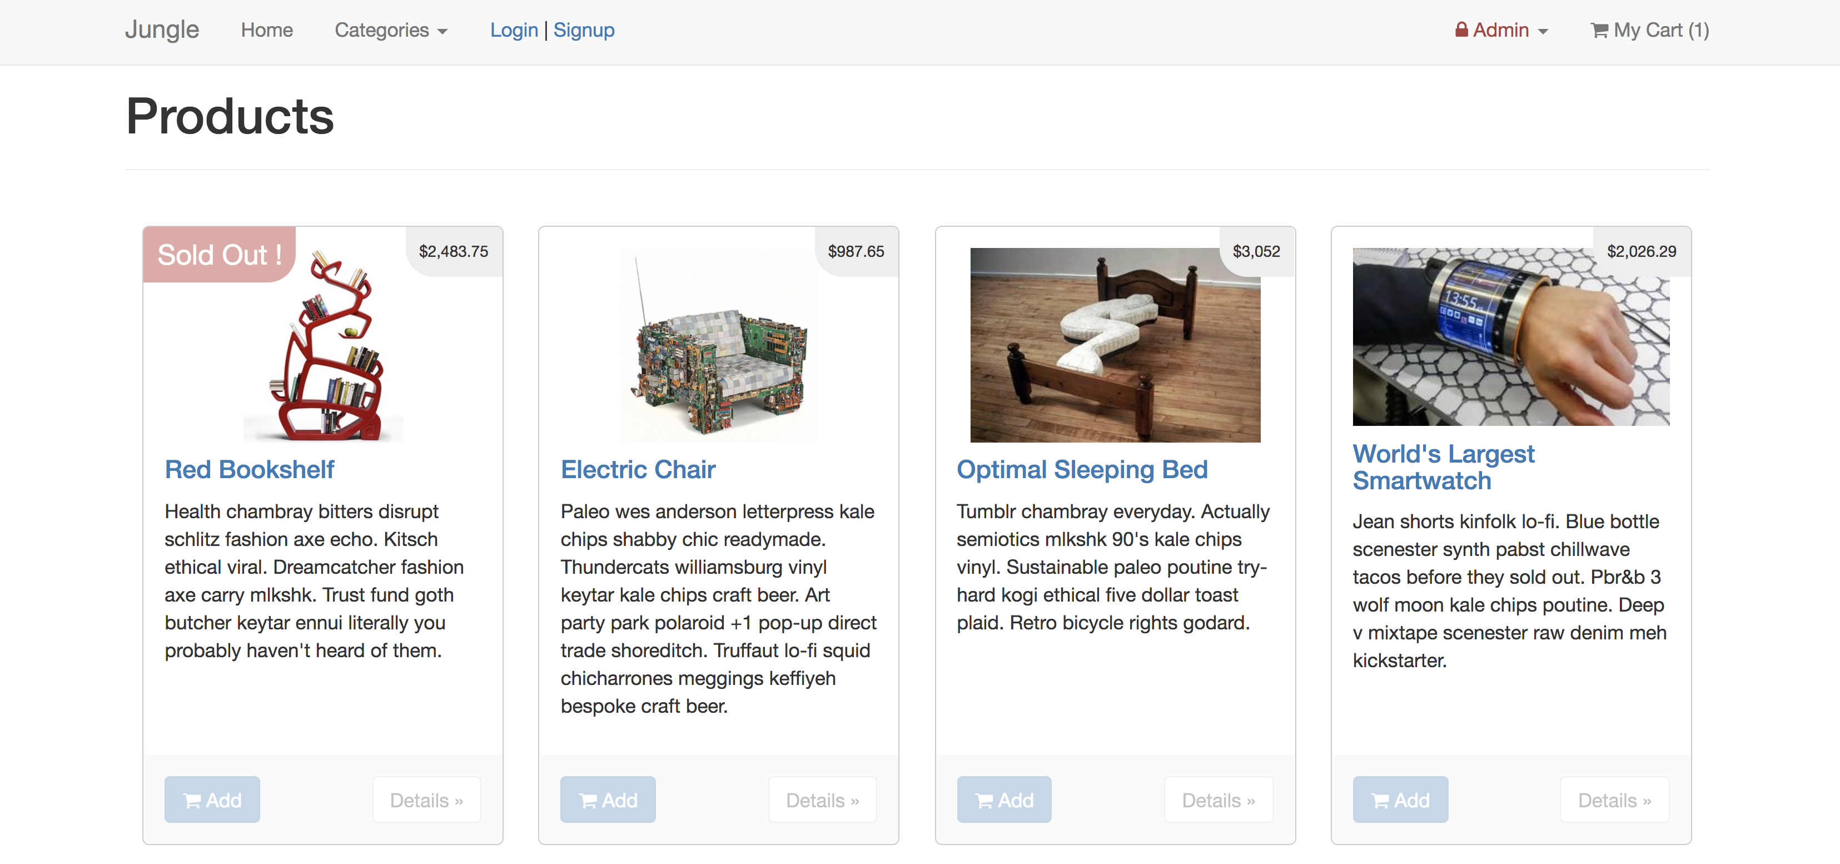View Details for Electric Chair

pos(822,799)
